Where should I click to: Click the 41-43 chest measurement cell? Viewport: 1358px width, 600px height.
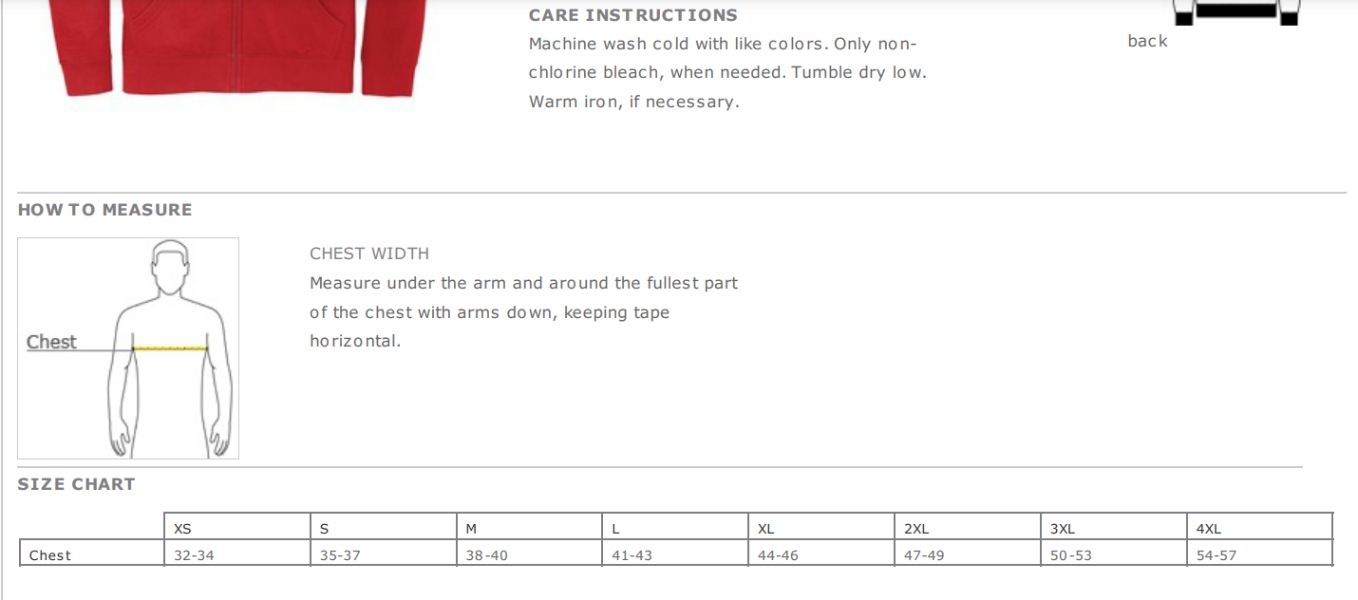tap(632, 555)
